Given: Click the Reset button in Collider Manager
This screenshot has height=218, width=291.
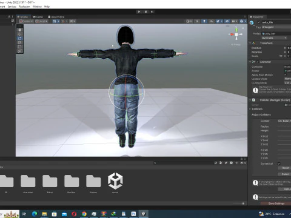Looking at the screenshot, I should pos(284,168).
